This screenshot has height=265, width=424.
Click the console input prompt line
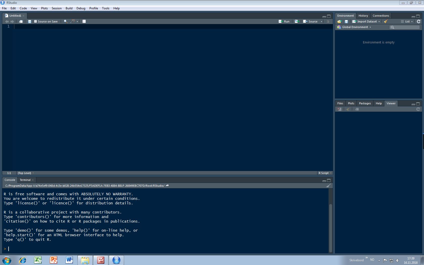165,249
